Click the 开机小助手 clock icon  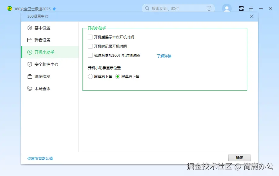(30, 52)
